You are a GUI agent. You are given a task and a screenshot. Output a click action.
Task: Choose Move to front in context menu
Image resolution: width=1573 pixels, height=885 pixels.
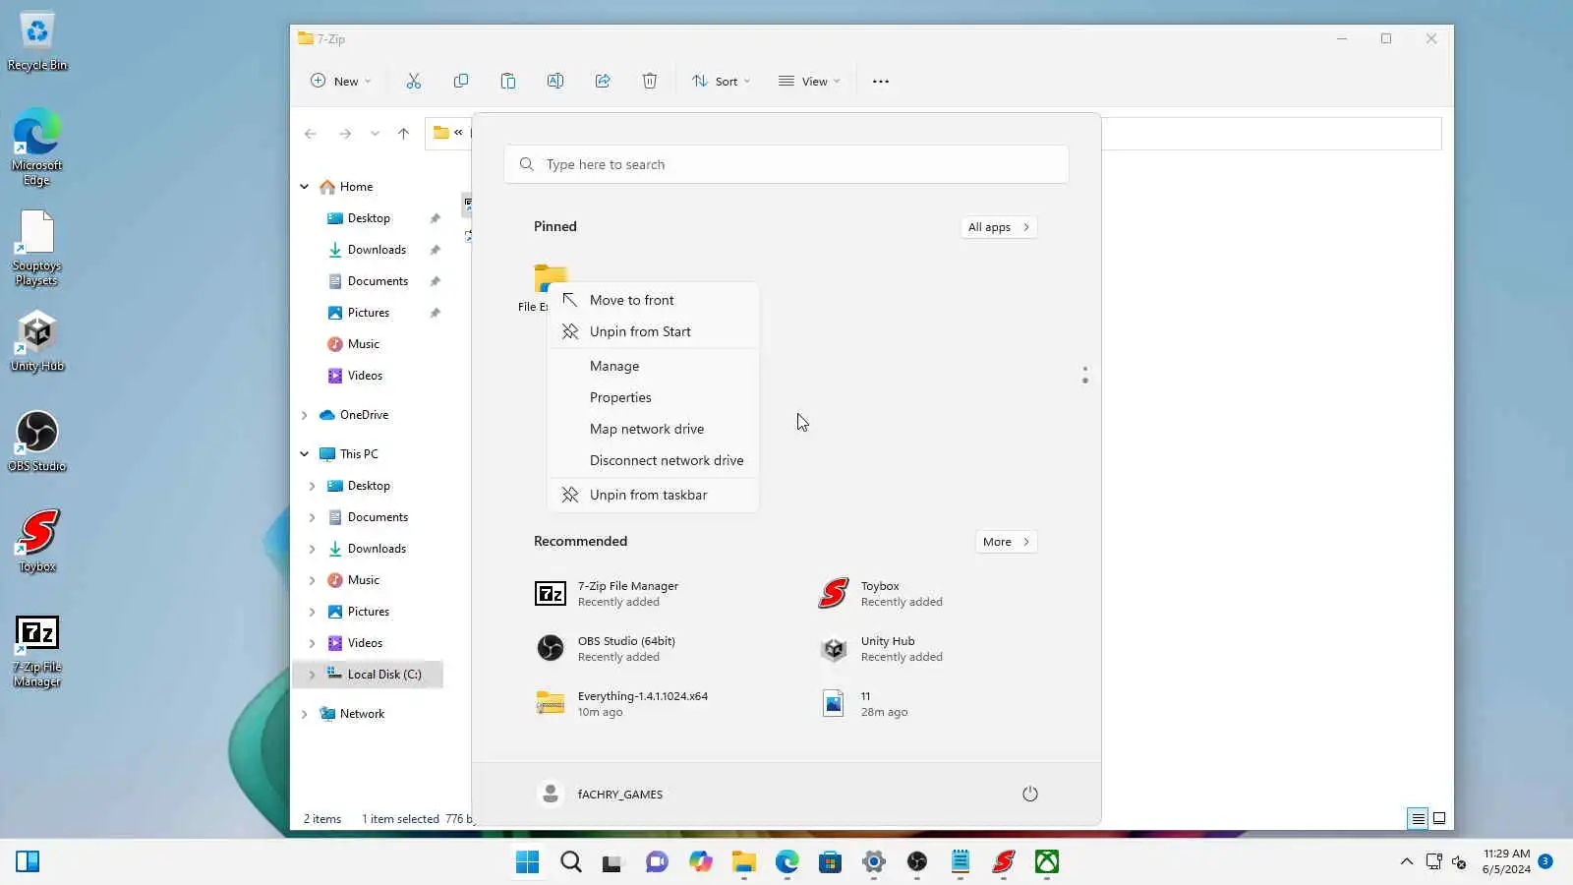pos(653,300)
